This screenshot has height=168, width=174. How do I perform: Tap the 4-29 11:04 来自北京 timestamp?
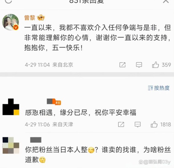pos(49,65)
